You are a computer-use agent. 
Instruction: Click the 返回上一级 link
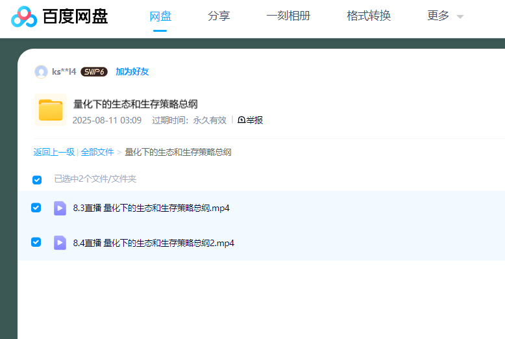tap(54, 152)
